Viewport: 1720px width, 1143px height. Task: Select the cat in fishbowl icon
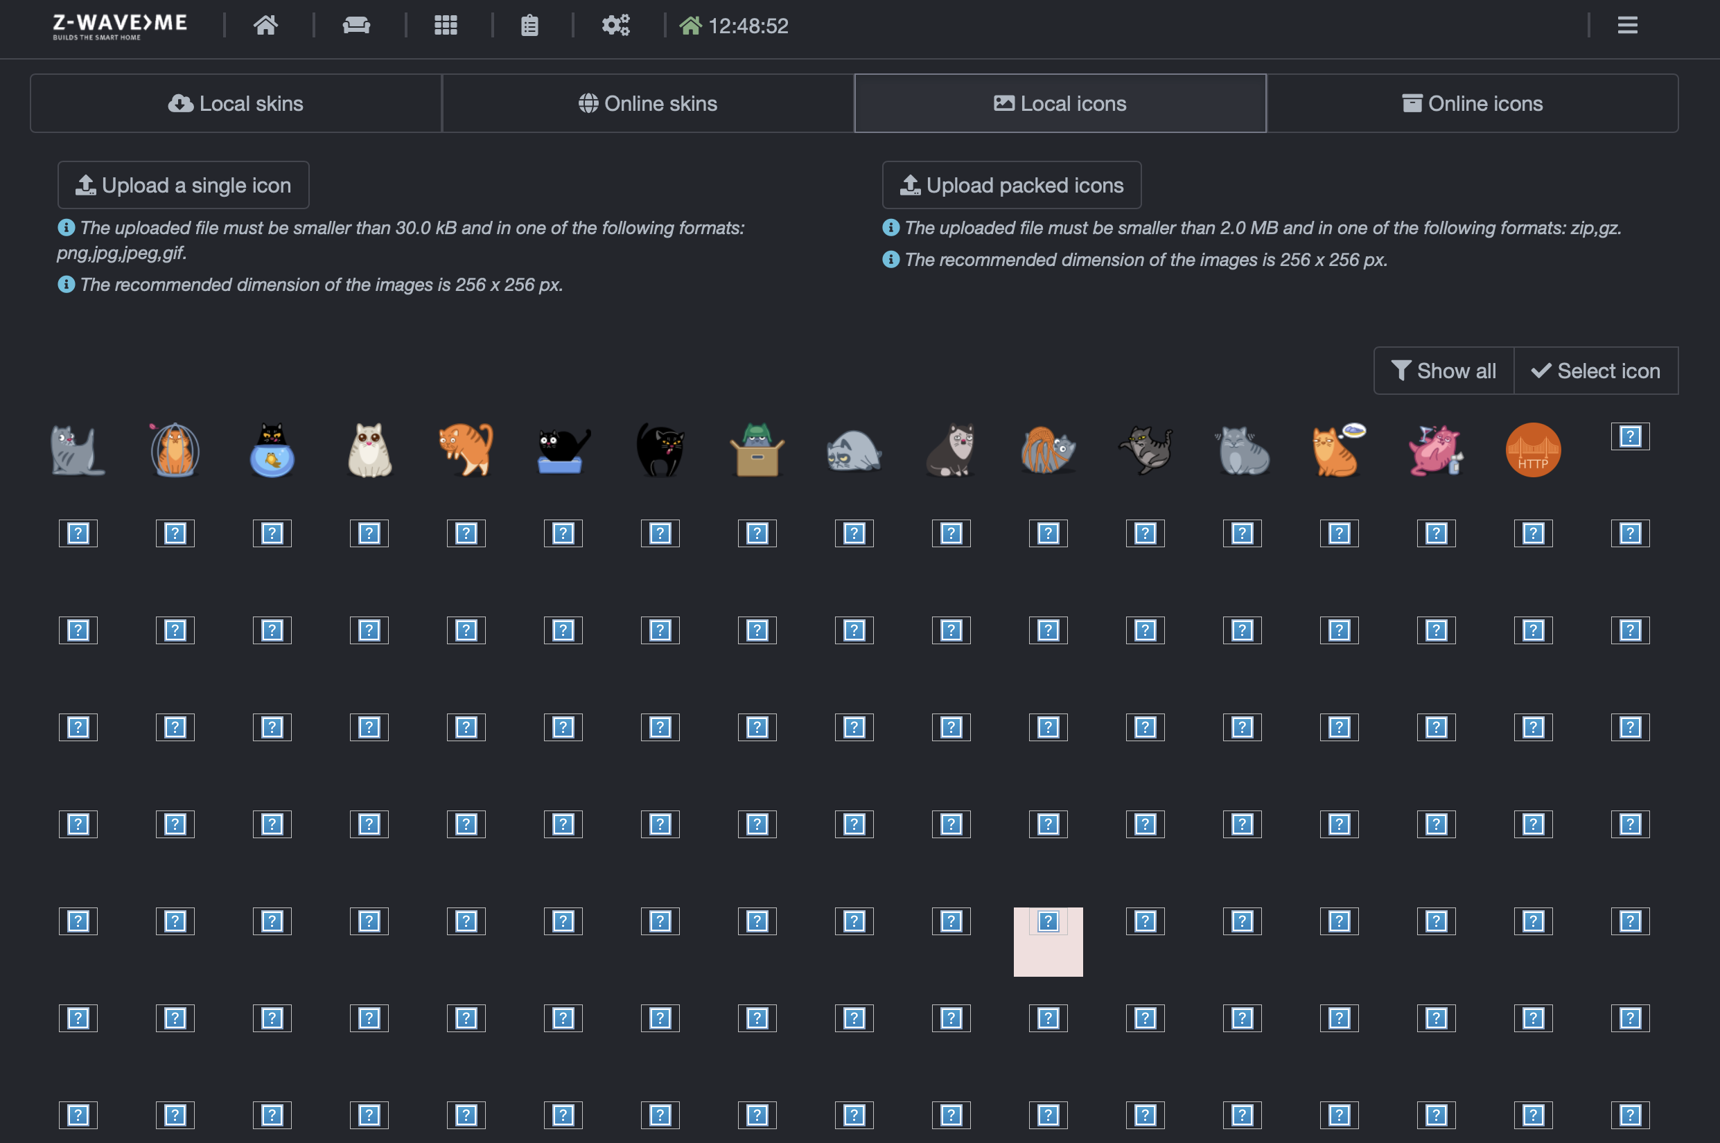272,450
